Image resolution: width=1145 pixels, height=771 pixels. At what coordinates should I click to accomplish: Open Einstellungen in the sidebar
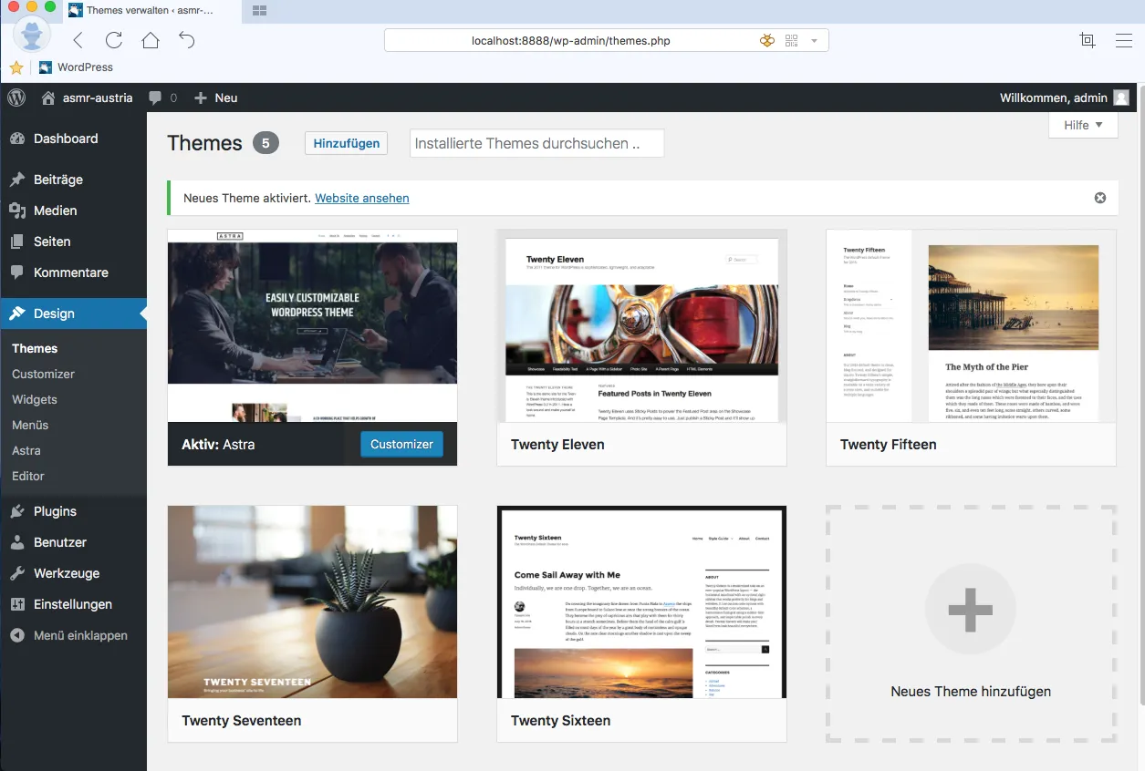coord(73,604)
